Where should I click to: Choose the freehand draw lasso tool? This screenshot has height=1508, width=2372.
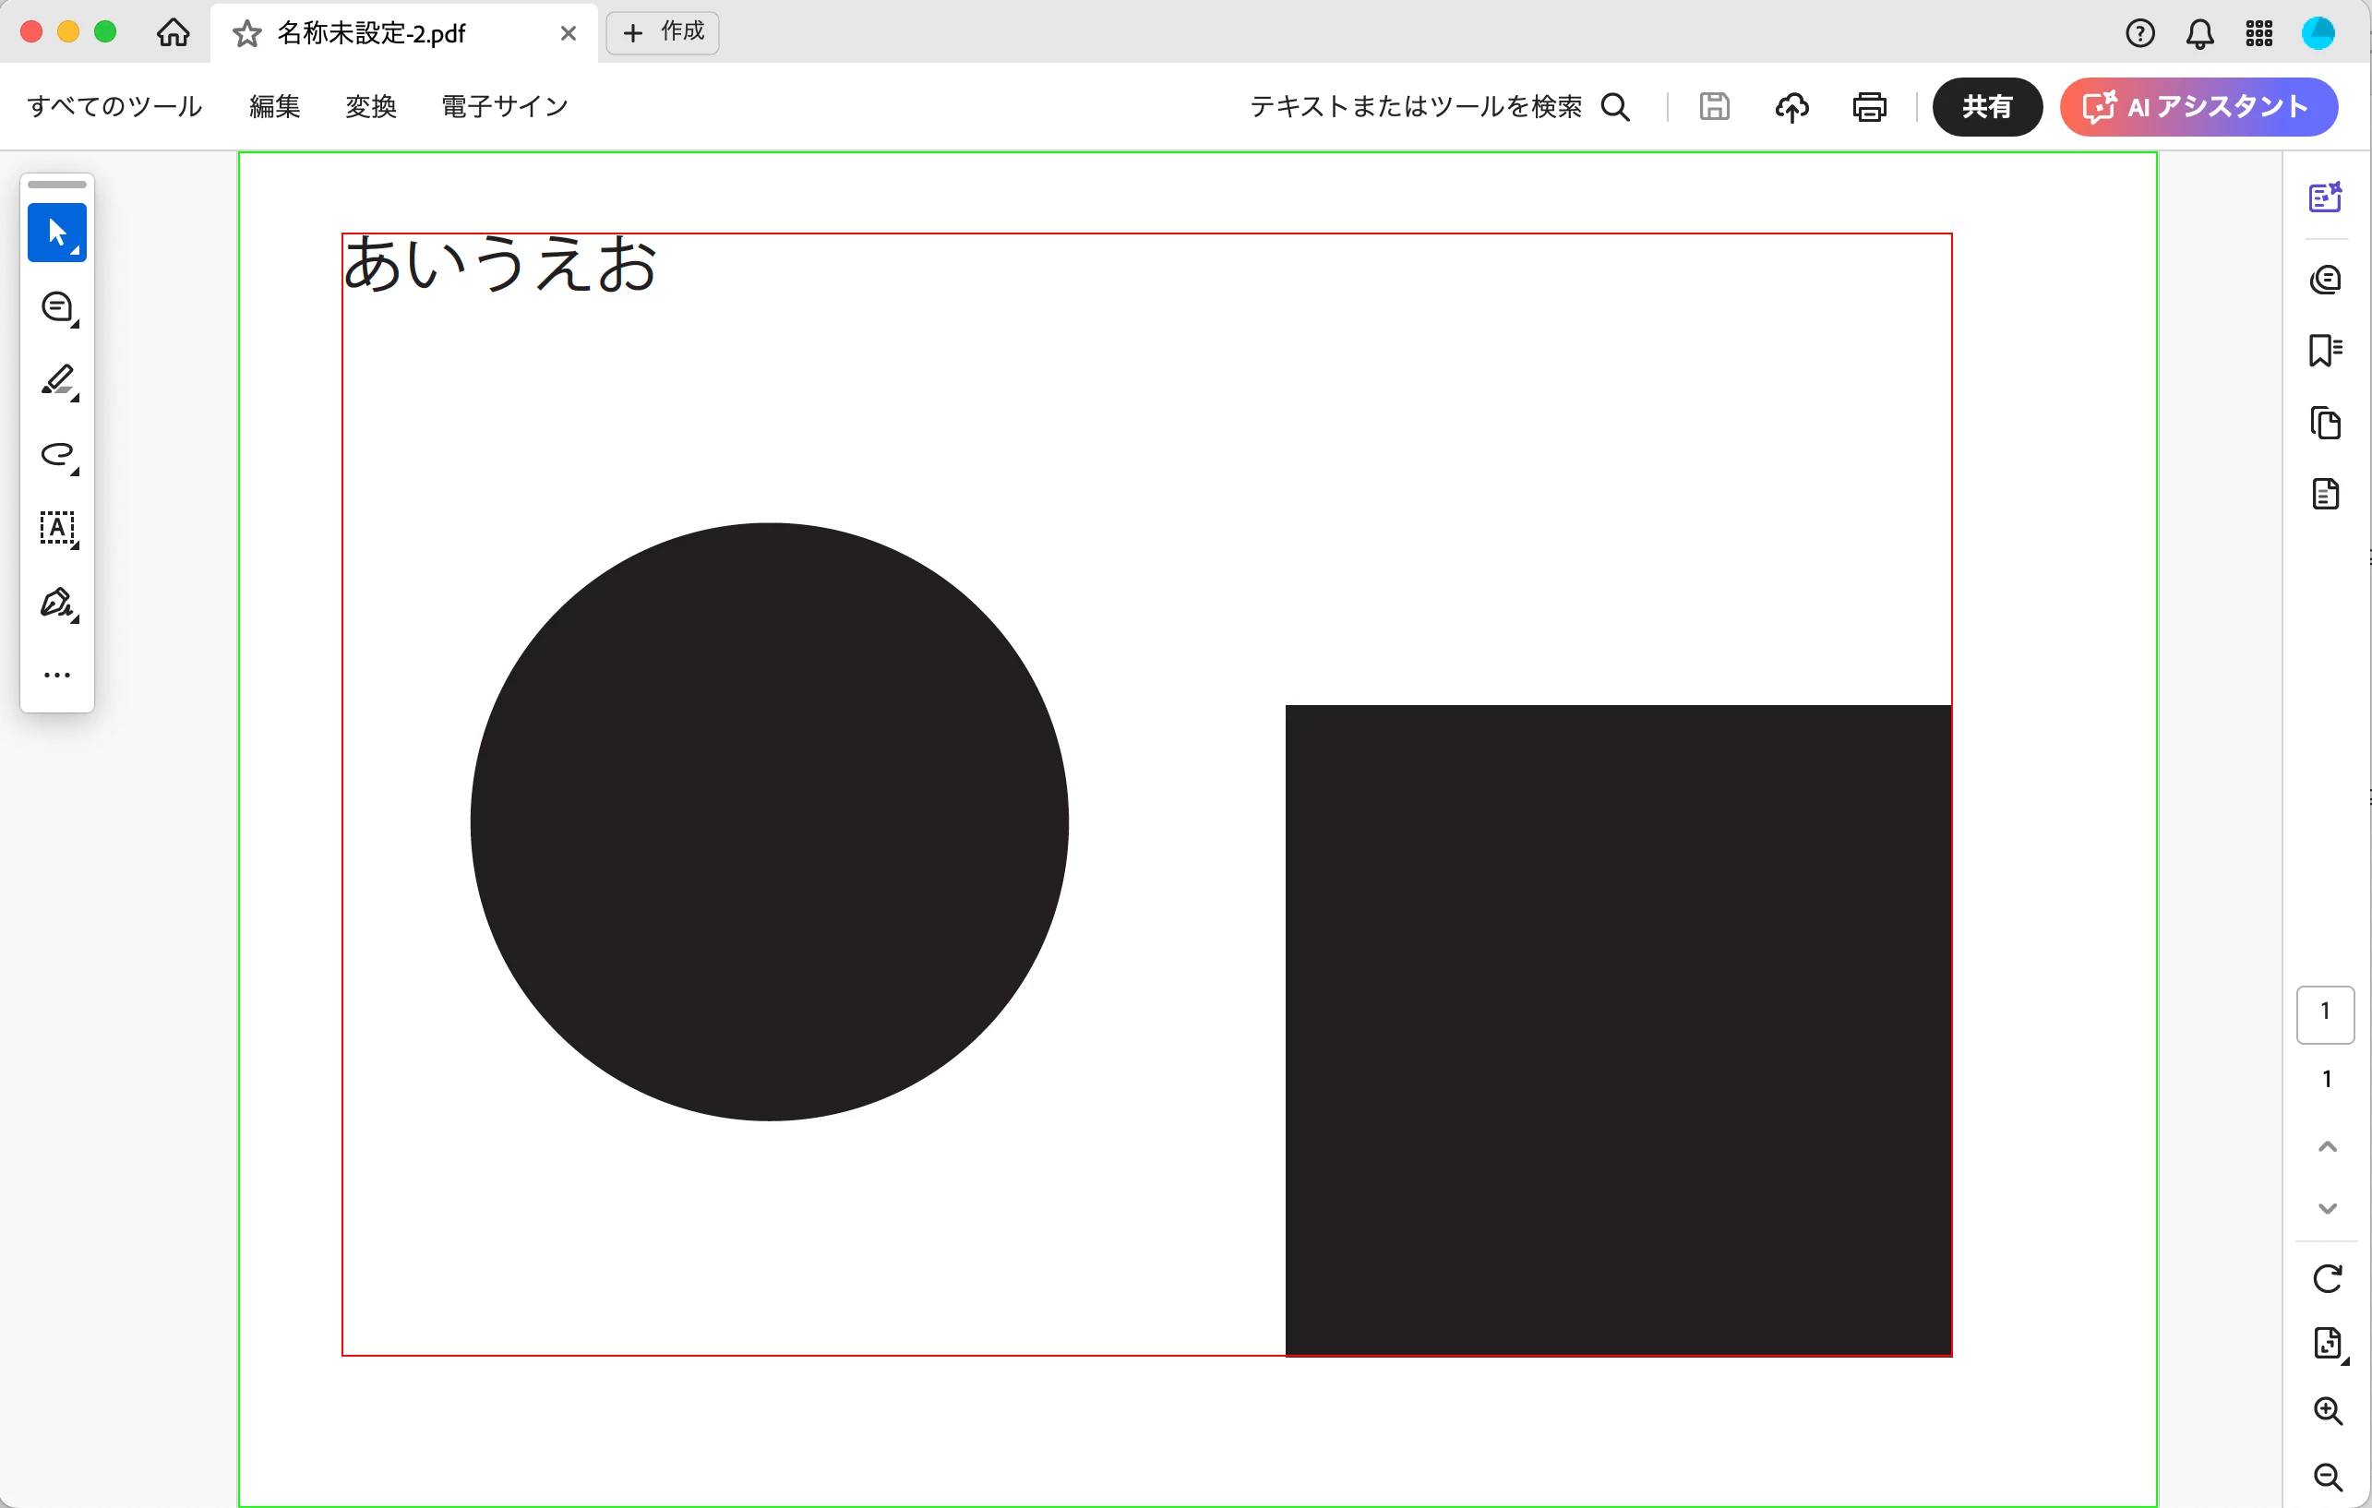click(x=57, y=454)
